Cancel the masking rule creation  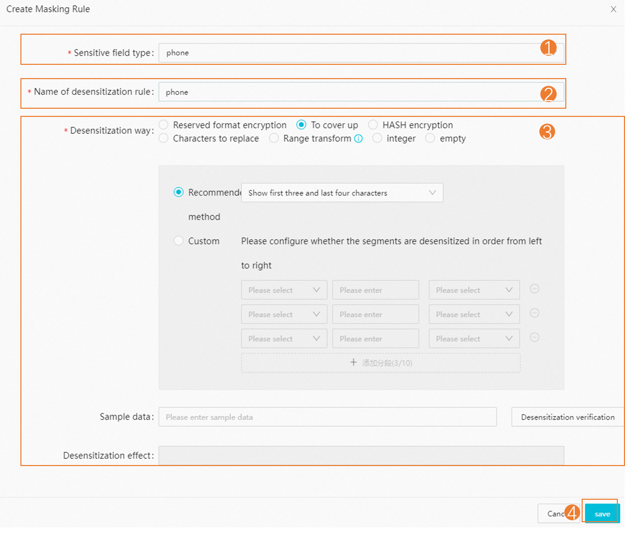point(559,513)
